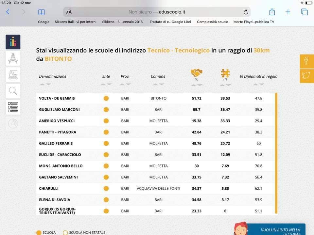Image resolution: width=314 pixels, height=235 pixels.
Task: Click value 70.8 in Mons. Antonio Bello row
Action: [258, 166]
